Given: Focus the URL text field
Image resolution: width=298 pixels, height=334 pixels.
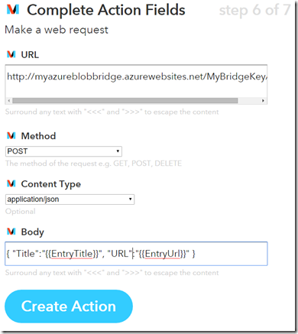Looking at the screenshot, I should click(136, 81).
